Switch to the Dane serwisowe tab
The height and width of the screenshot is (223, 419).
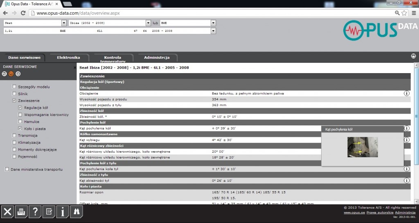24,58
